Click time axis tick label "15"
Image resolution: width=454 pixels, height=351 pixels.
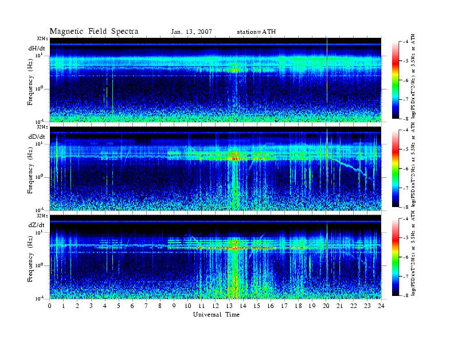(x=257, y=306)
